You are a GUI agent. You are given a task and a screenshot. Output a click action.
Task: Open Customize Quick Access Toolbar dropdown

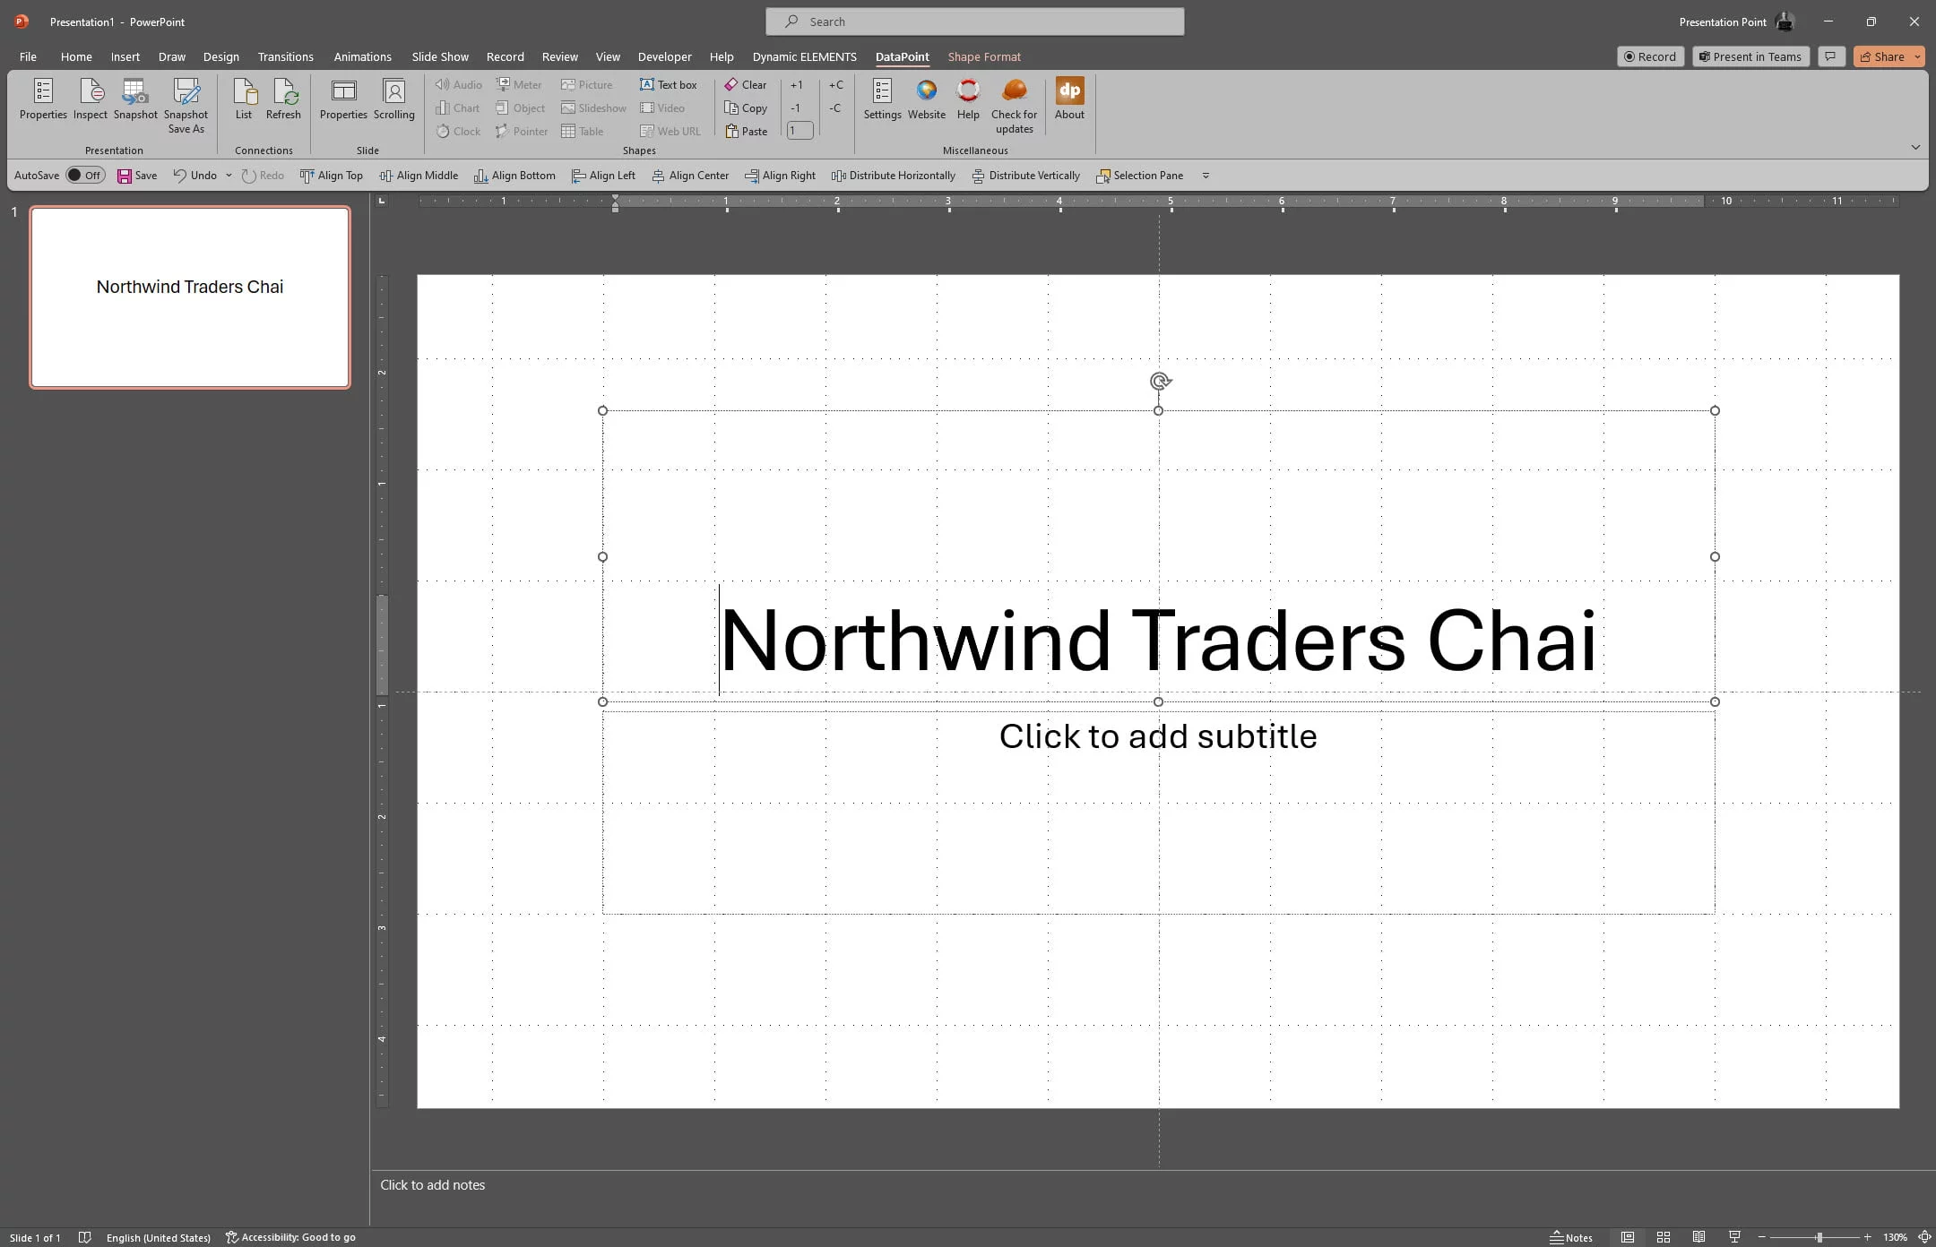(x=1206, y=176)
